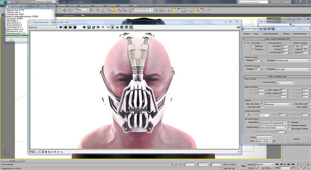
Task: Save the rendered image in frame buffer
Action: [x=89, y=27]
